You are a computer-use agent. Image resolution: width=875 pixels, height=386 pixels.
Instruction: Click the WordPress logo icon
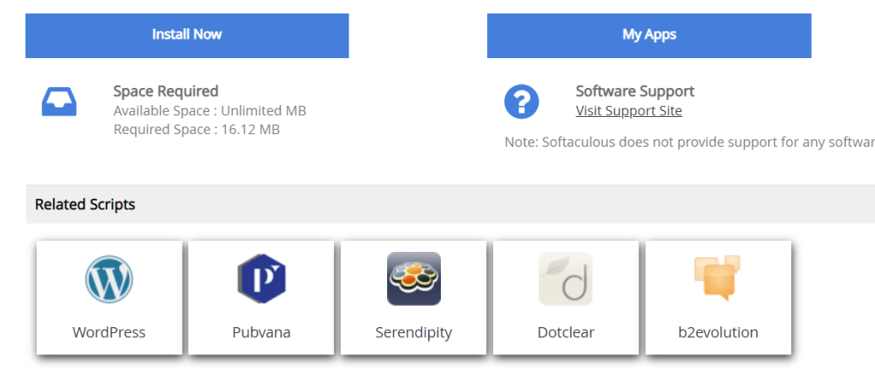click(x=109, y=279)
